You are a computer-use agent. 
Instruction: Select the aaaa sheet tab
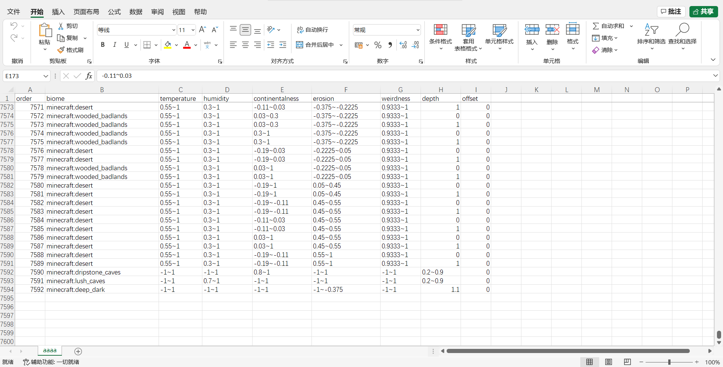(x=50, y=351)
